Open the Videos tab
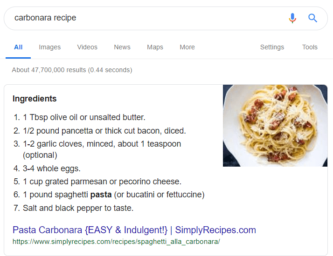Viewport: 333px width, 256px height. tap(87, 47)
